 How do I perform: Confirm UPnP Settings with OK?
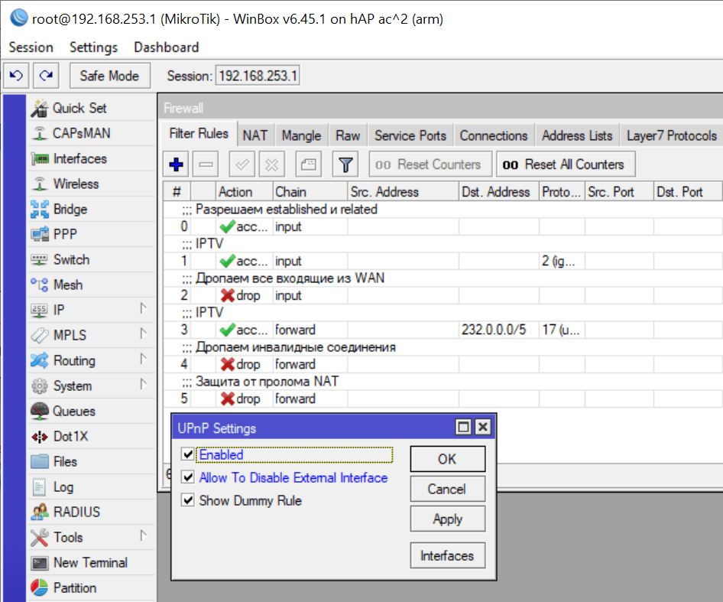(448, 459)
